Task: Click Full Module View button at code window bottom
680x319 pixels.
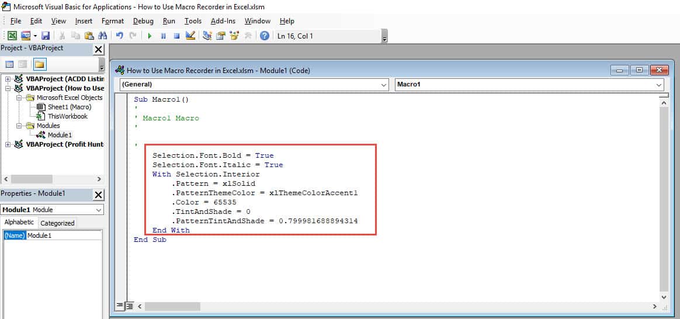Action: (129, 306)
